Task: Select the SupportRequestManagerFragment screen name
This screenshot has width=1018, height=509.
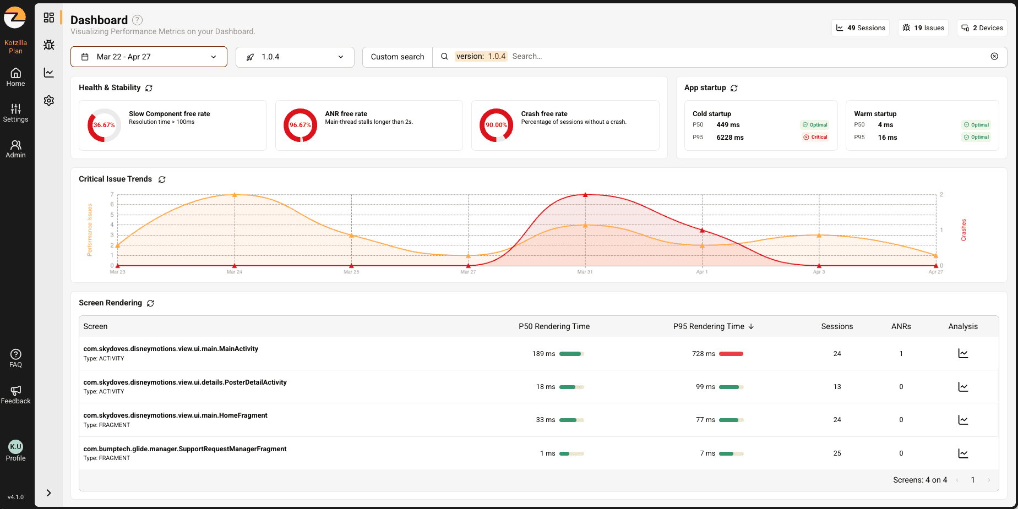Action: click(185, 449)
